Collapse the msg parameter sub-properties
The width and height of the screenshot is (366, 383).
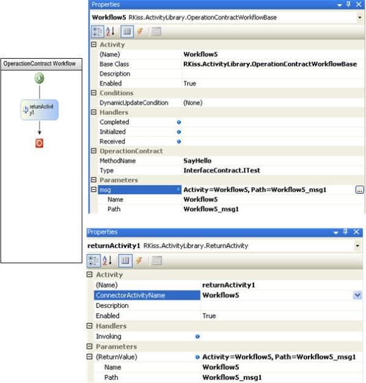pyautogui.click(x=93, y=189)
